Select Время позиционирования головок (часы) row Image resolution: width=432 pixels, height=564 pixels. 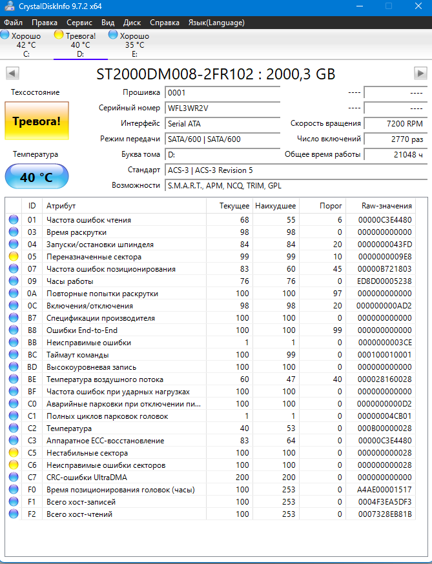(211, 490)
